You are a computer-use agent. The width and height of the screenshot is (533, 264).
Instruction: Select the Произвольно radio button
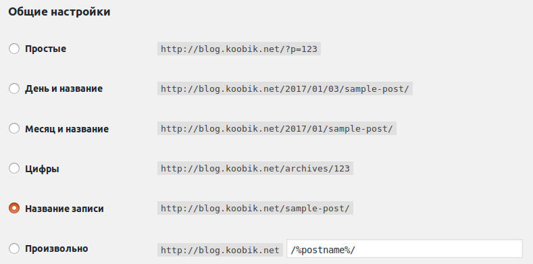pos(14,248)
